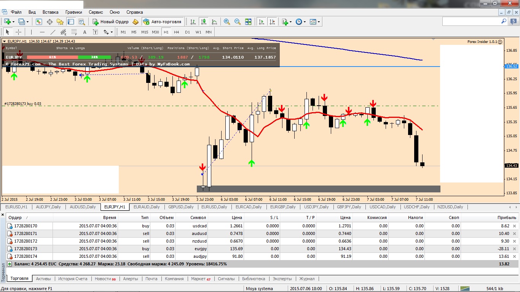This screenshot has width=520, height=292.
Task: Toggle the Terminal panel button
Action: pos(70,22)
